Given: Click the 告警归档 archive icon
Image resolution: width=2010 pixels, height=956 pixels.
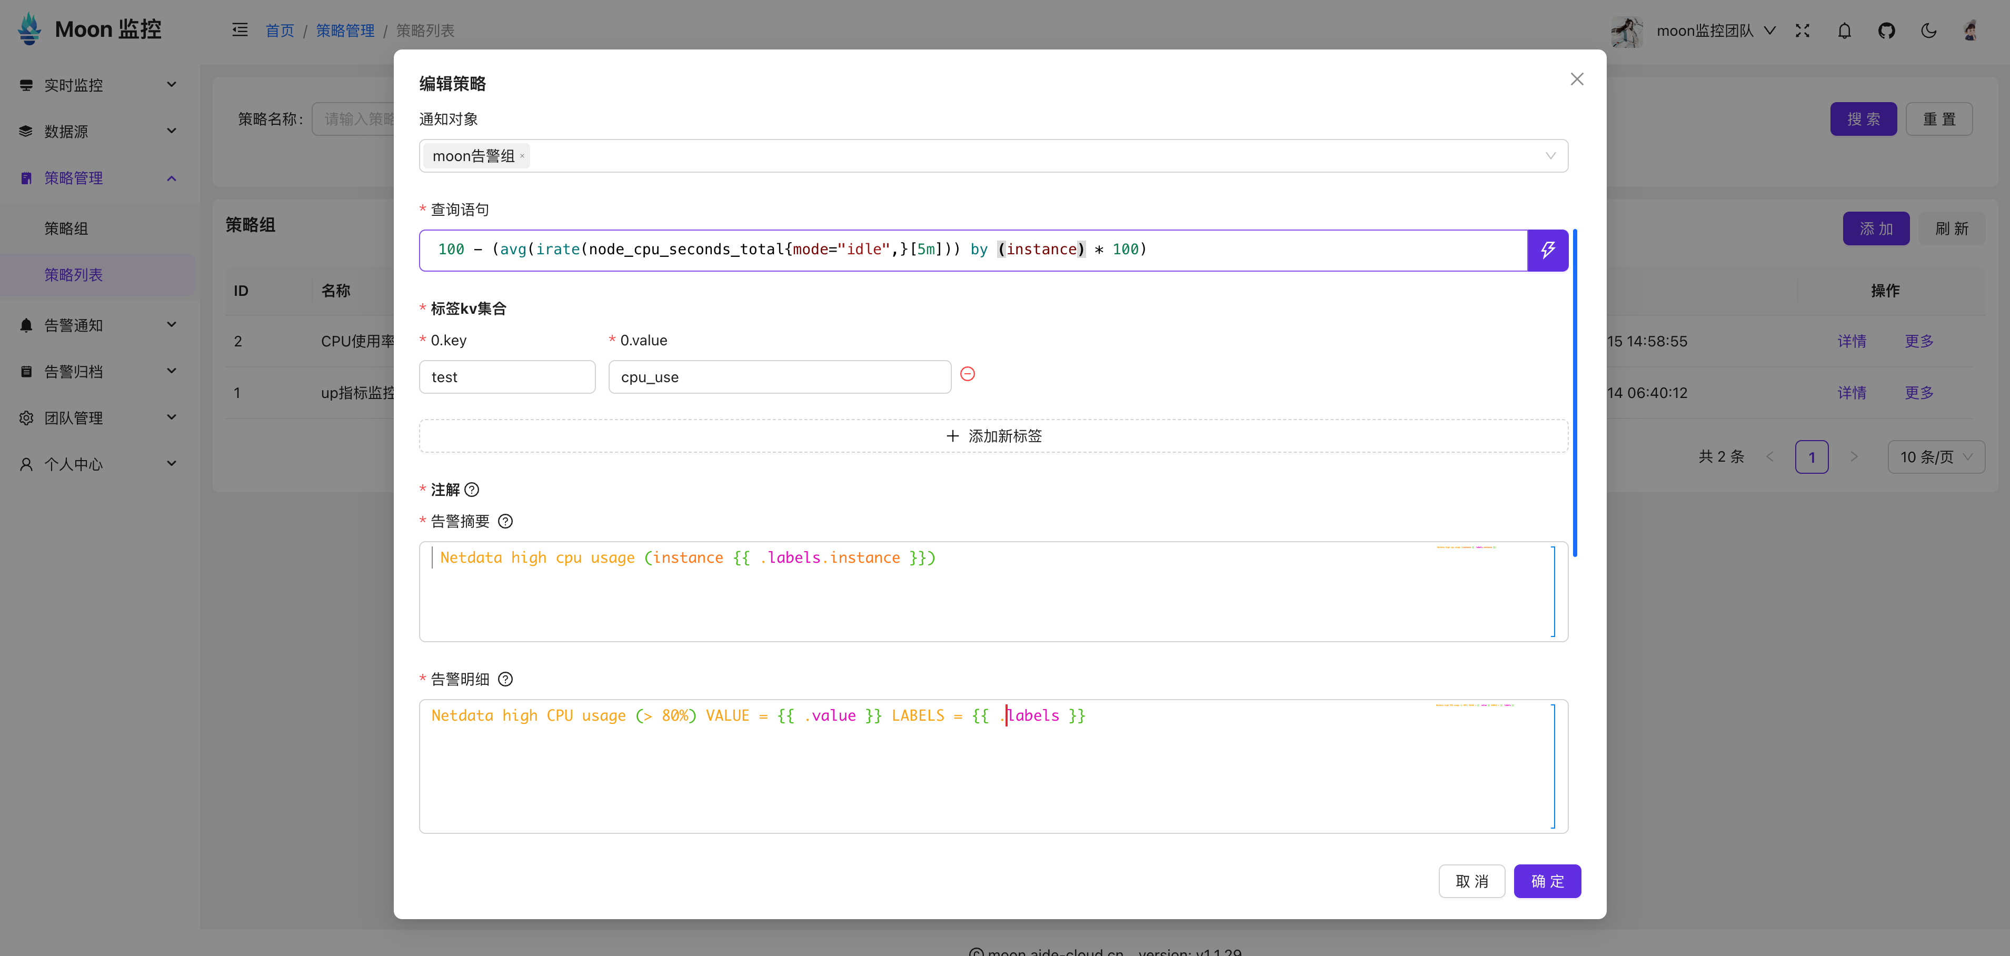Looking at the screenshot, I should (26, 372).
